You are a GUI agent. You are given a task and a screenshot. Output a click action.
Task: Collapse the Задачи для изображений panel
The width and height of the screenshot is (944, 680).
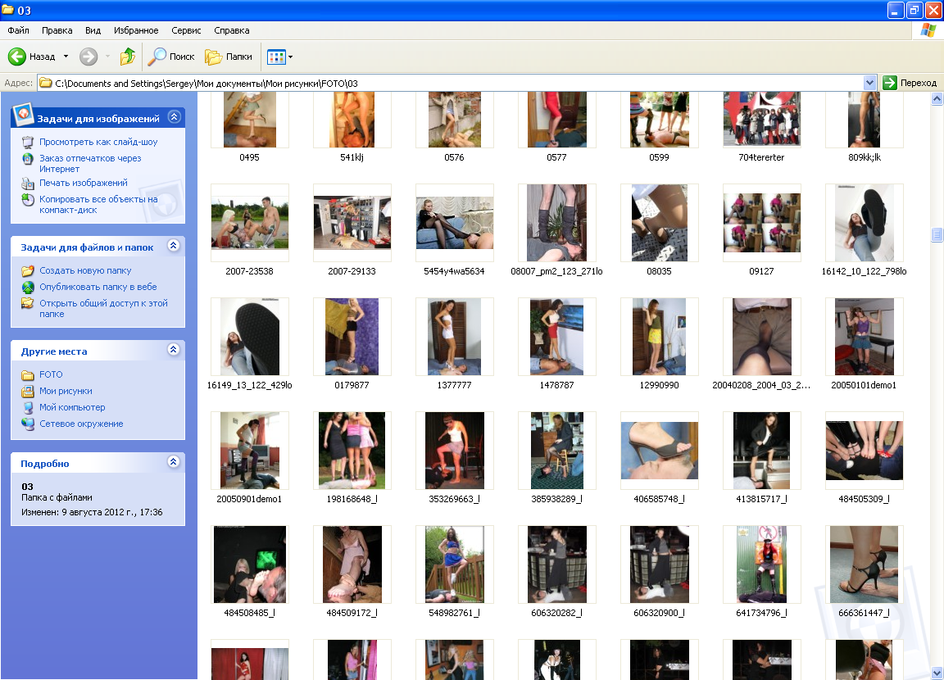[174, 116]
